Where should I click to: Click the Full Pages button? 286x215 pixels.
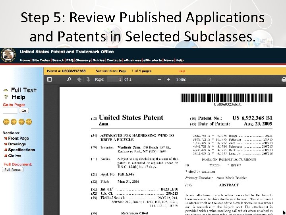[x=13, y=170]
